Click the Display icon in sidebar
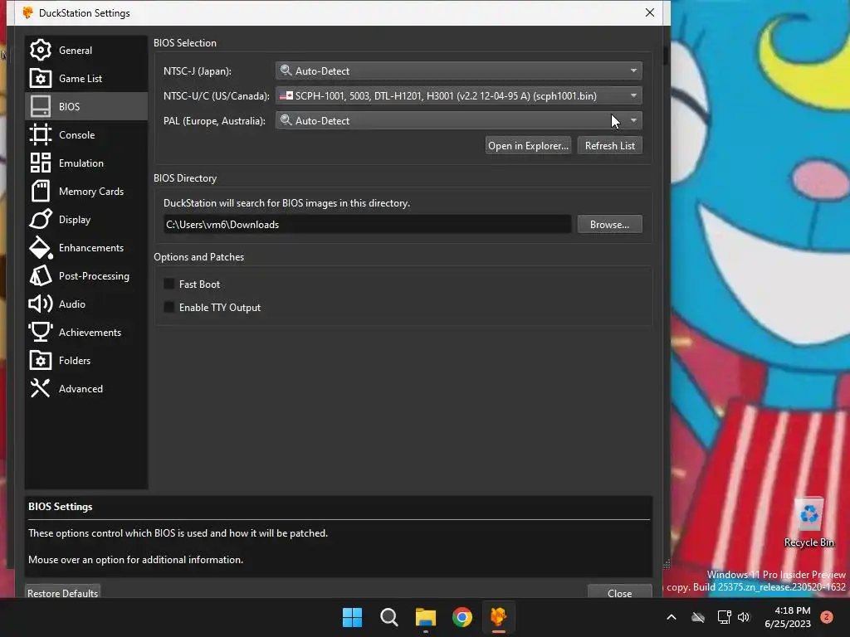The height and width of the screenshot is (637, 850). pyautogui.click(x=40, y=219)
